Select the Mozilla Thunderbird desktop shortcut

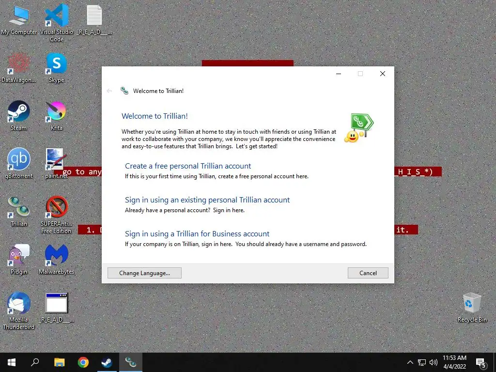pyautogui.click(x=19, y=311)
